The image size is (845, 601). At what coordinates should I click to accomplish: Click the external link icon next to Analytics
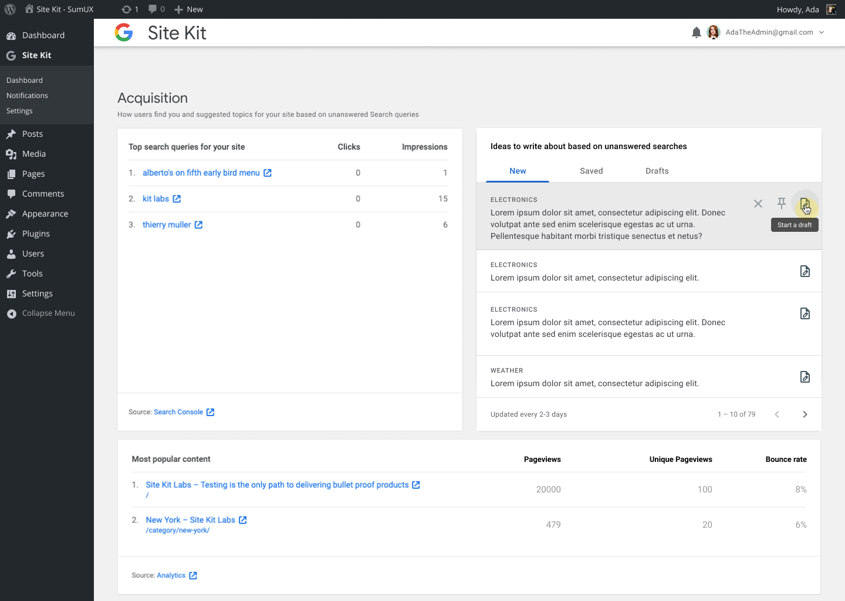coord(193,576)
